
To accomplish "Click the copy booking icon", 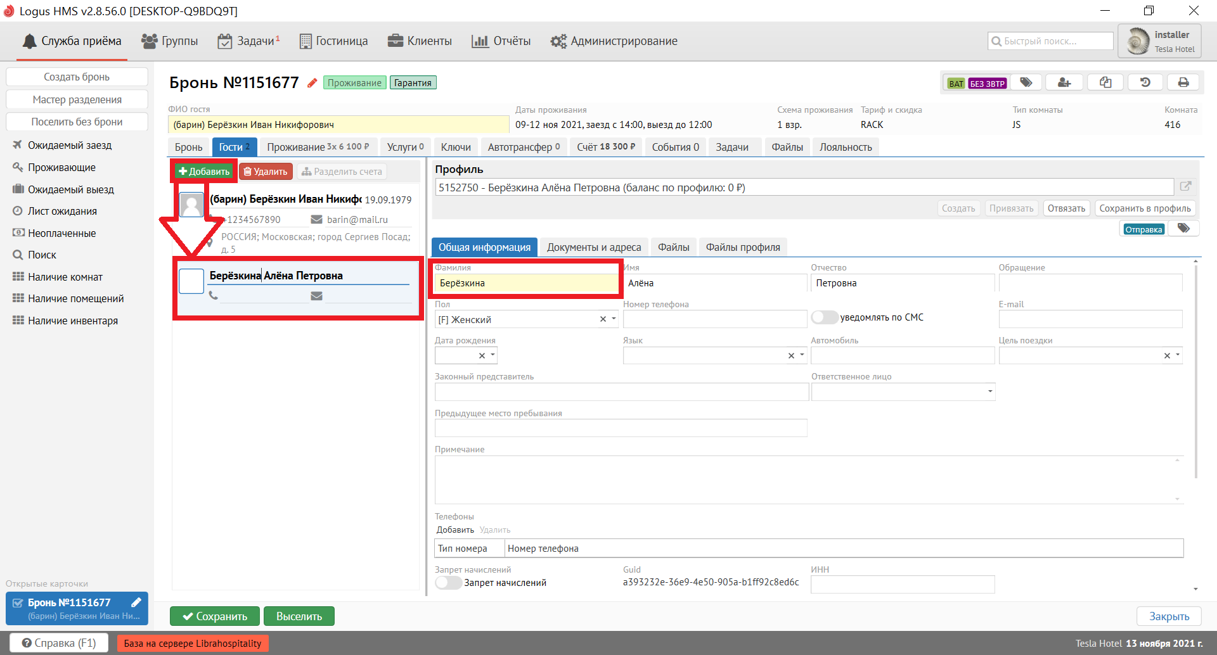I will [x=1105, y=82].
